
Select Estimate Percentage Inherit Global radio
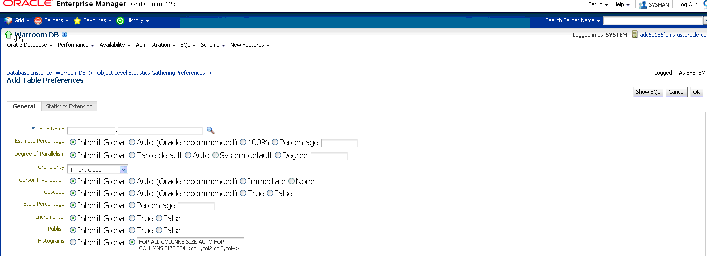(73, 142)
